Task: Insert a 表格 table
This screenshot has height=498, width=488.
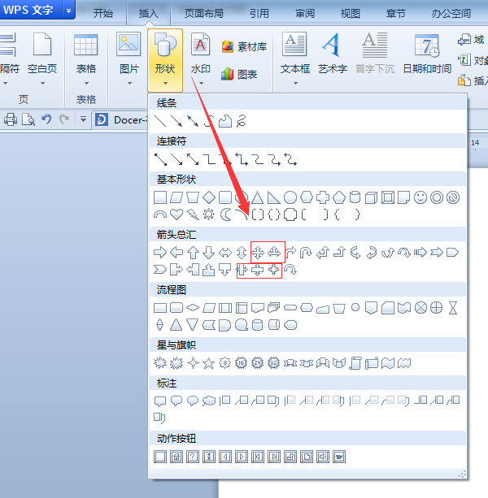Action: (86, 54)
